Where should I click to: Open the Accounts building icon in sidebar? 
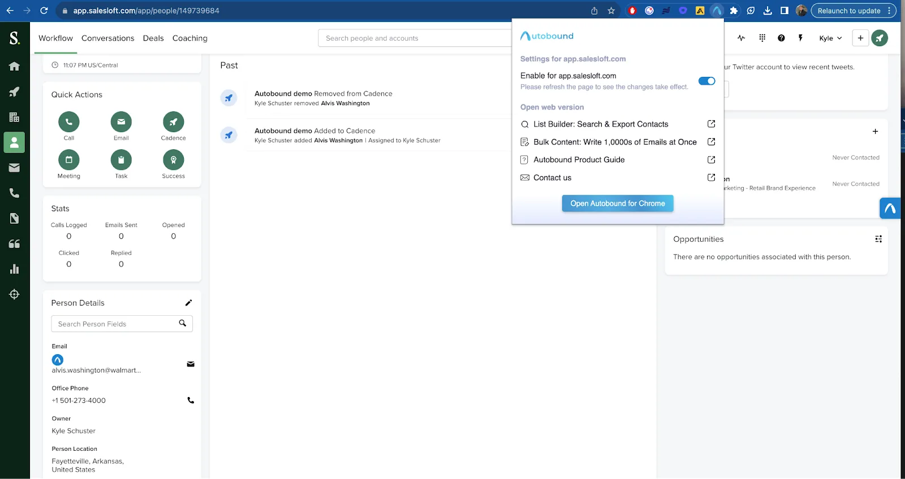coord(15,117)
